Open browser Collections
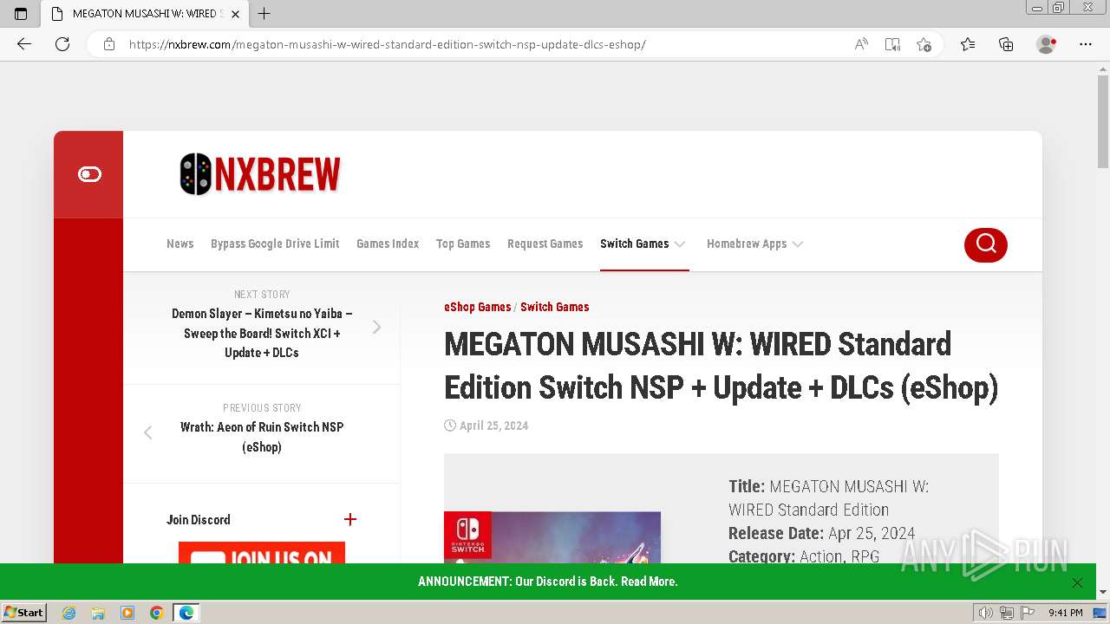 click(1006, 44)
